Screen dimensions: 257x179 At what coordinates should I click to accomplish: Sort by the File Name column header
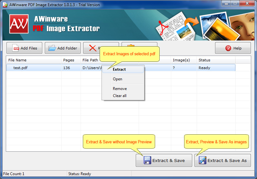tap(34, 60)
